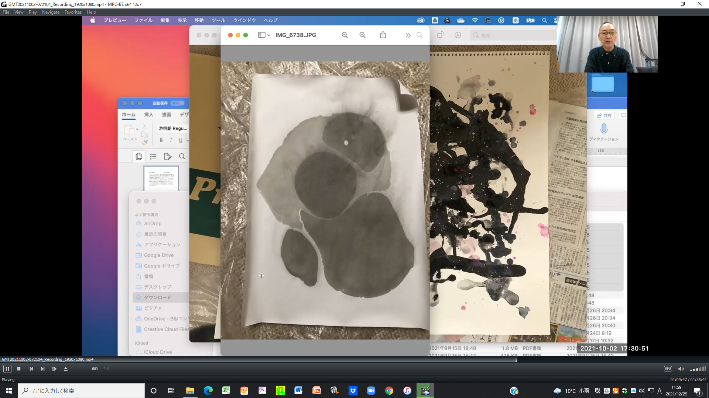This screenshot has height=398, width=709.
Task: Toggle underline formatting in Word
Action: click(181, 140)
